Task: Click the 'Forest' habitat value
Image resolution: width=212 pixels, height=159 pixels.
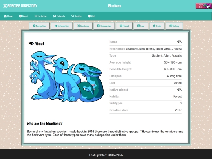Action: 177,97
